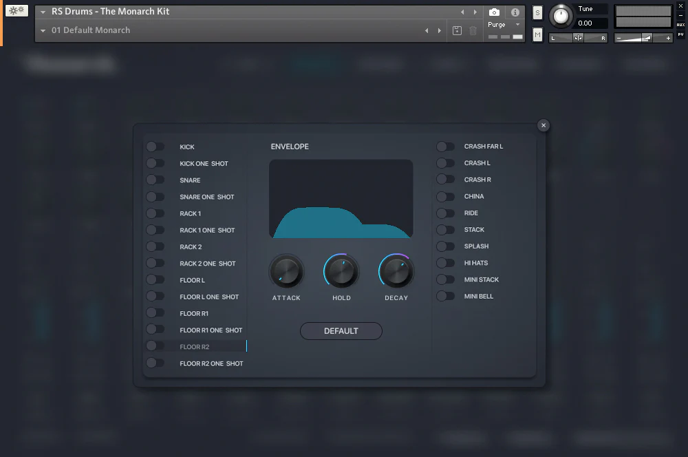The image size is (688, 457).
Task: Solo the instrument with S button
Action: [x=537, y=12]
